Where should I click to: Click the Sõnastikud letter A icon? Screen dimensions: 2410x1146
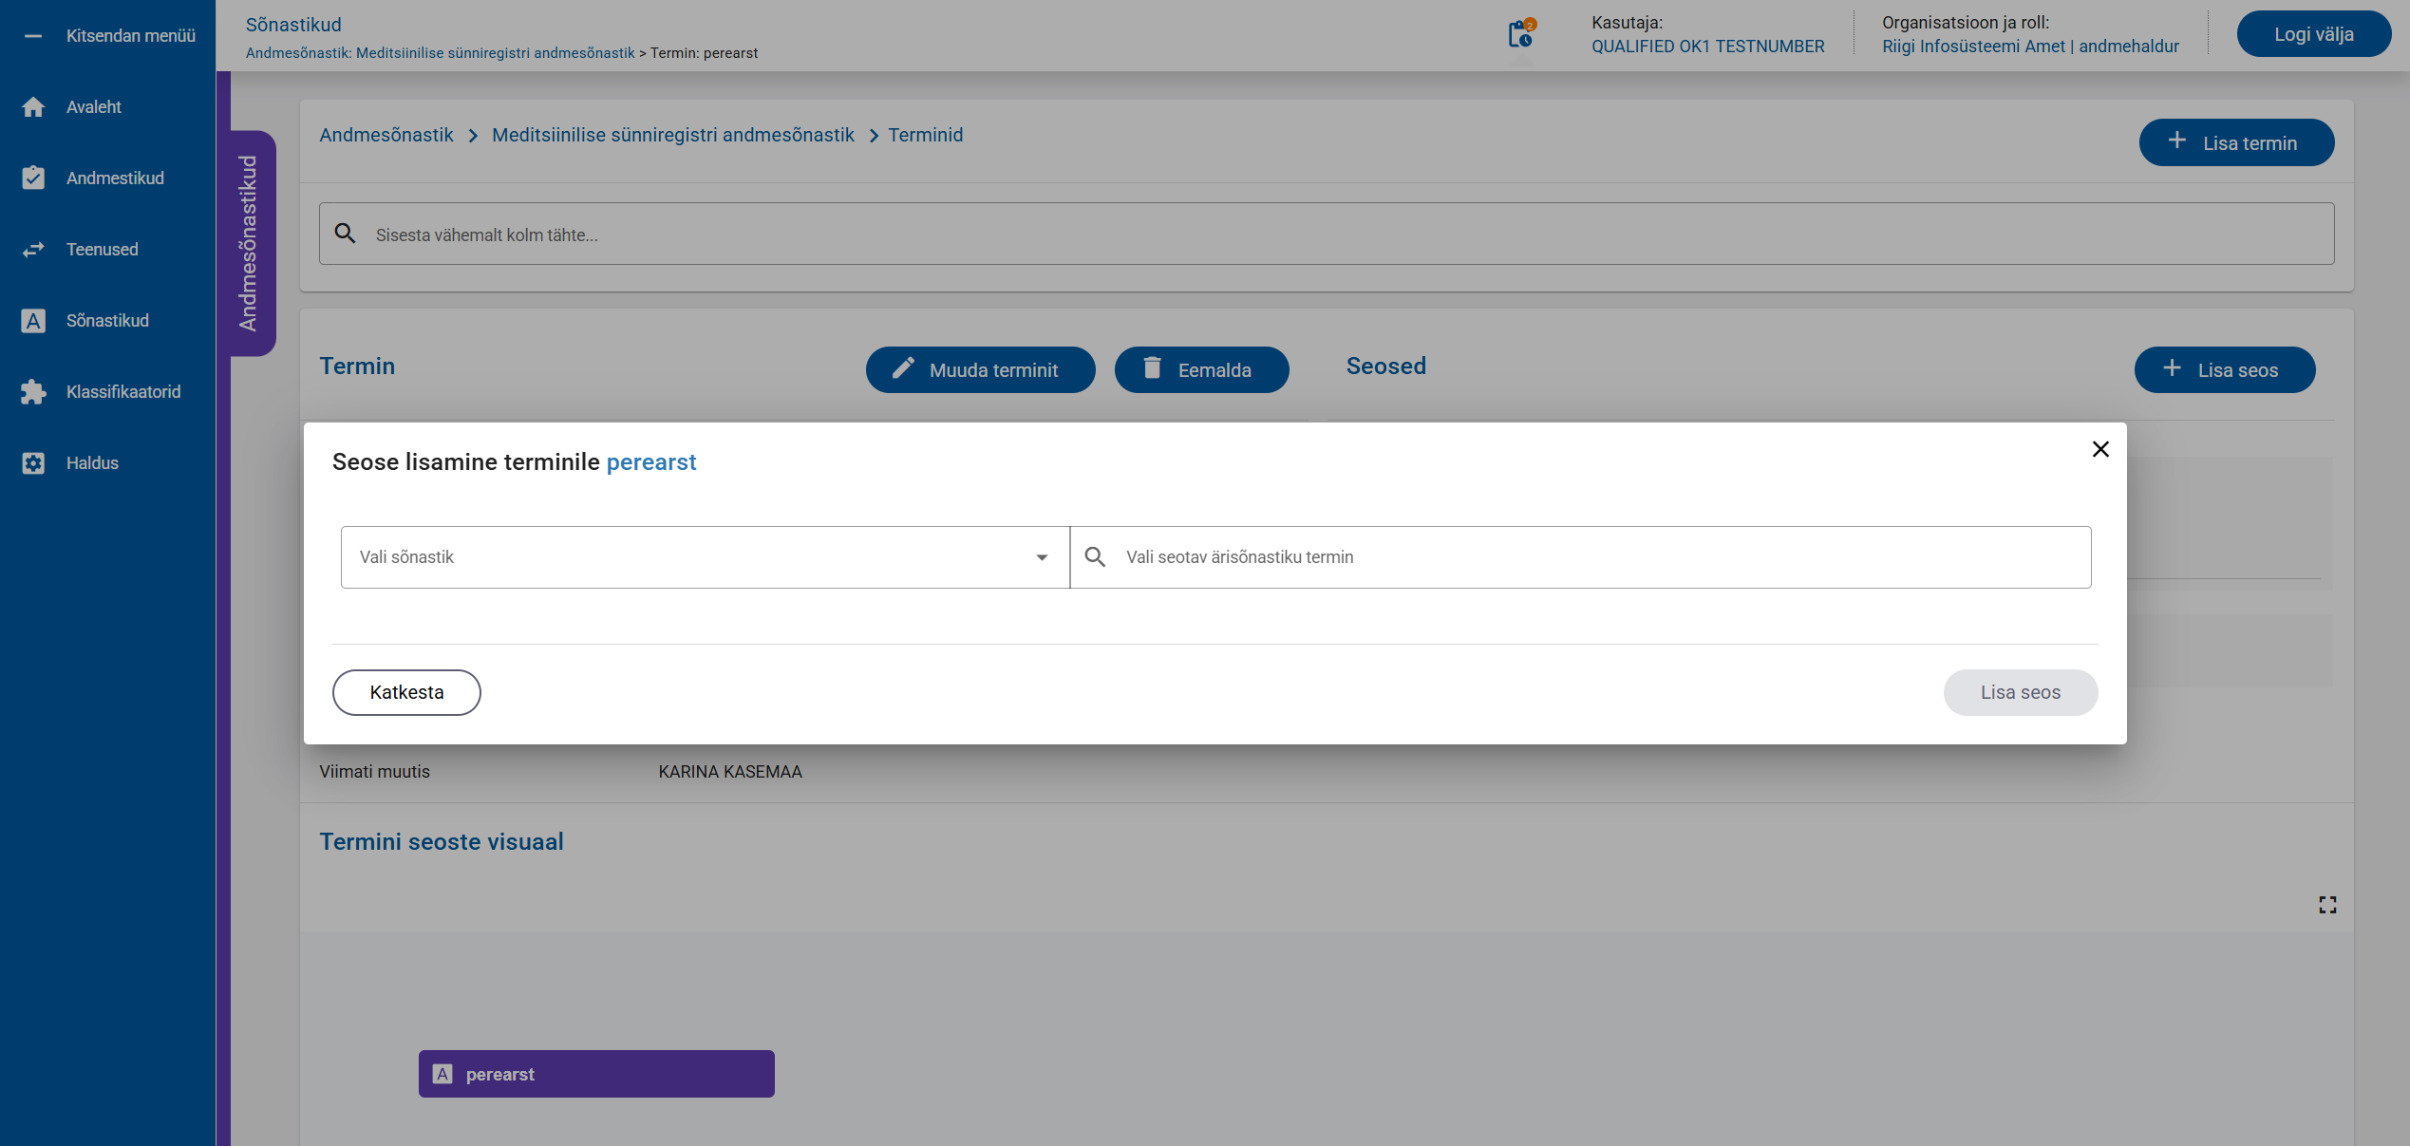pyautogui.click(x=33, y=321)
